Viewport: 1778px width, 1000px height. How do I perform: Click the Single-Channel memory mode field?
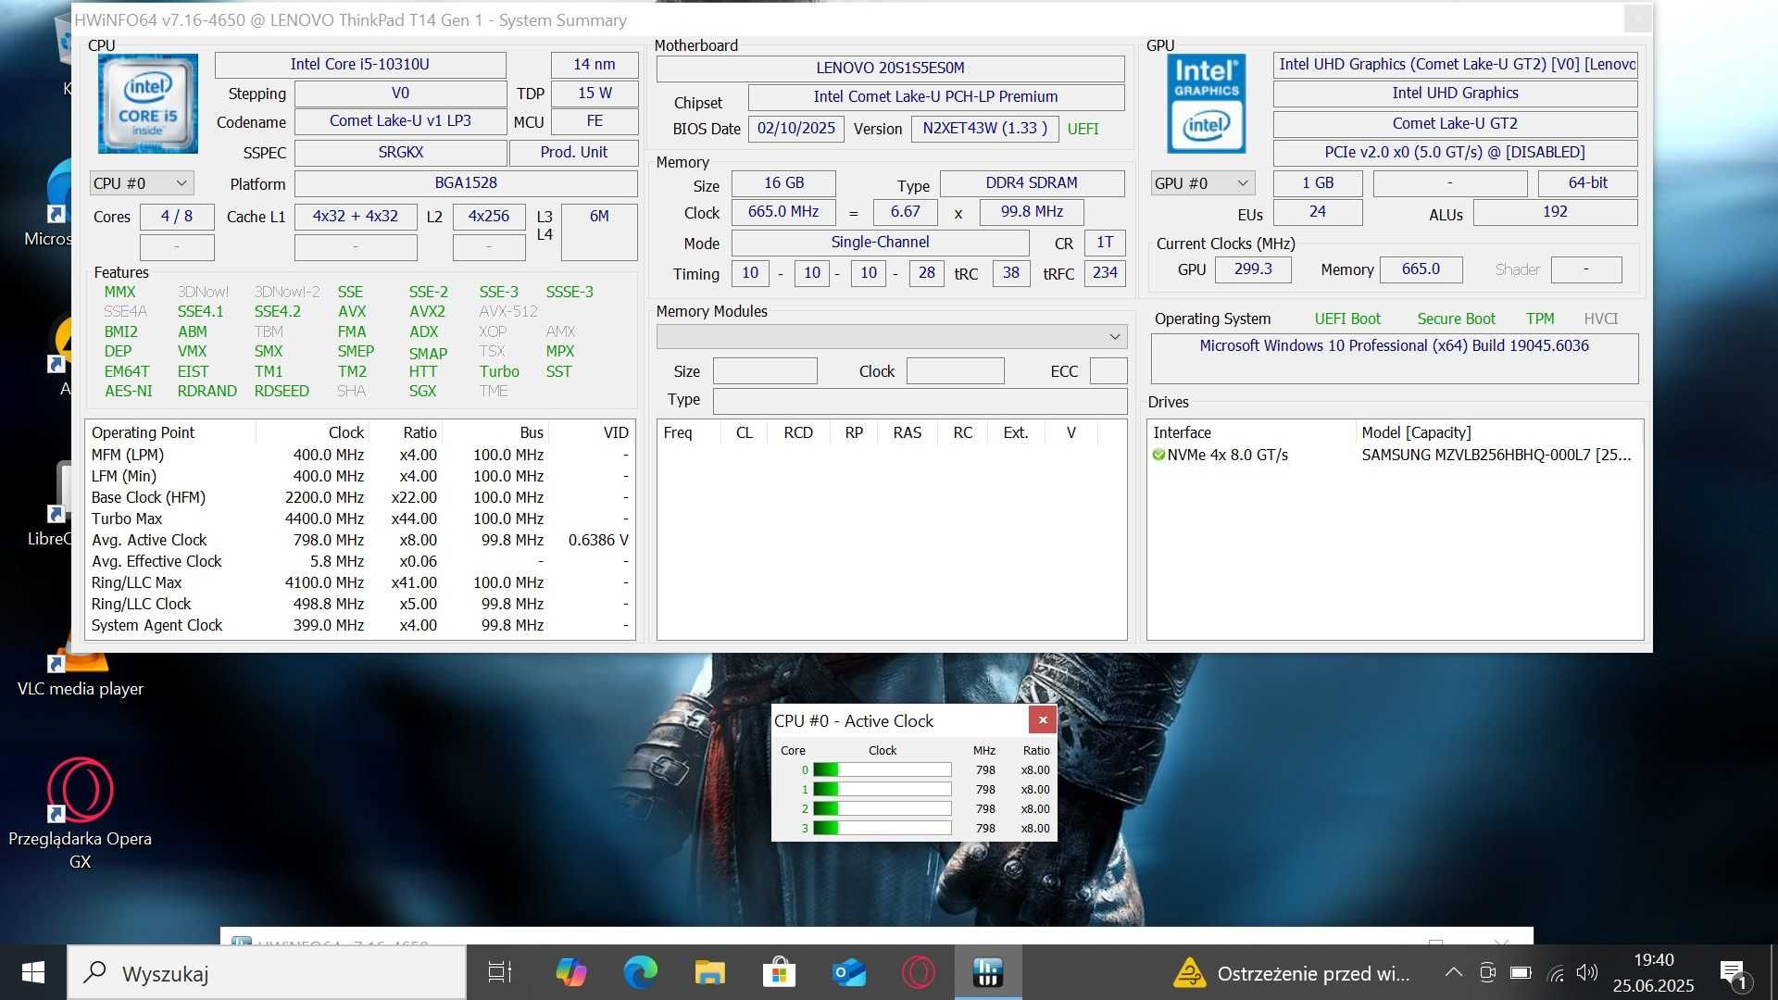point(880,242)
